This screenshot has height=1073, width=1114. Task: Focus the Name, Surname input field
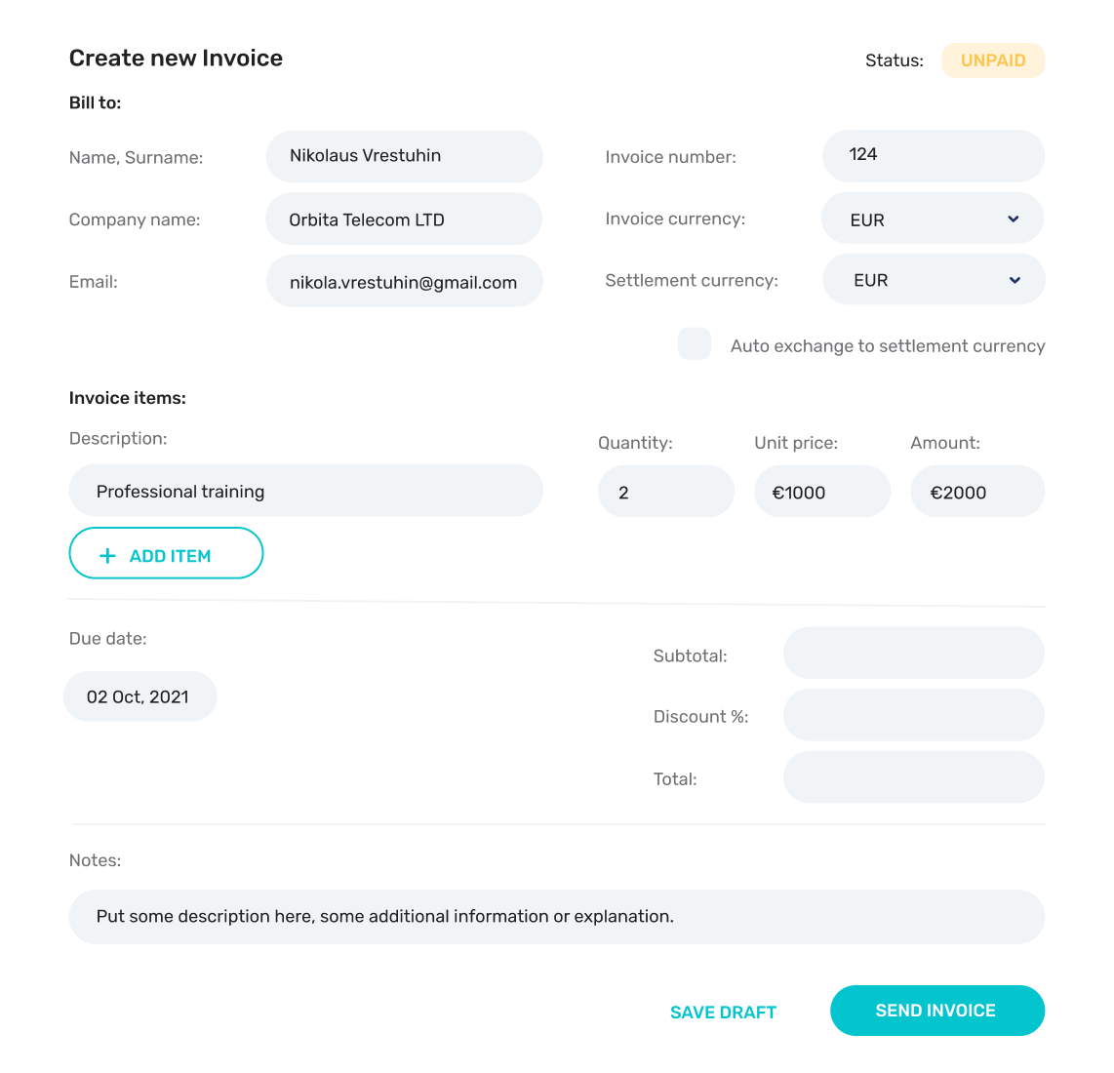[x=404, y=156]
